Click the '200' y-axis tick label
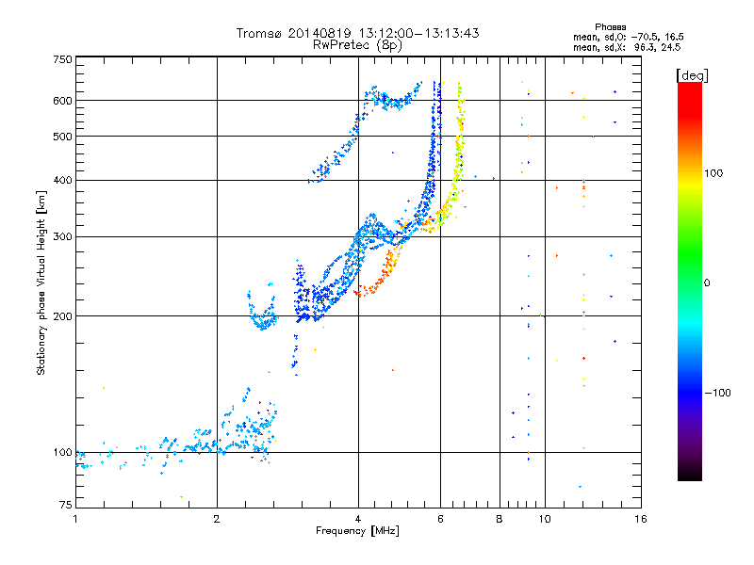754x565 pixels. 62,316
